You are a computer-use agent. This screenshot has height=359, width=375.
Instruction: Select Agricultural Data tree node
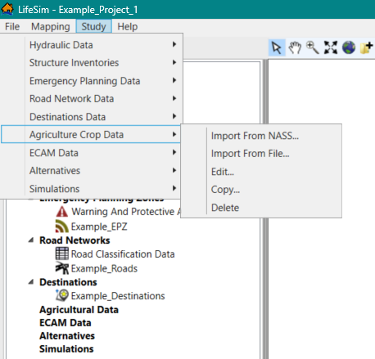click(x=79, y=310)
